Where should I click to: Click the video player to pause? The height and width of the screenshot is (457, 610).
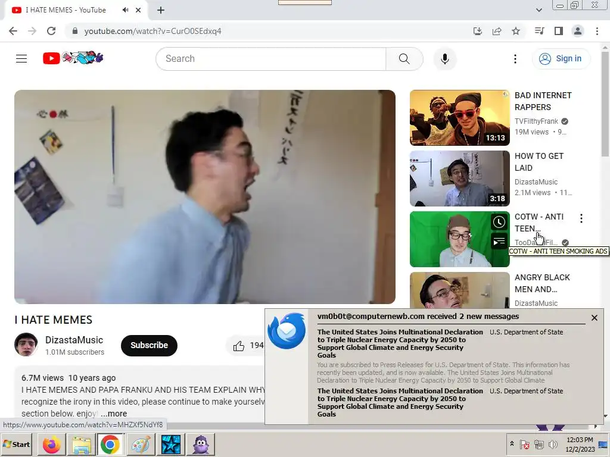[205, 196]
